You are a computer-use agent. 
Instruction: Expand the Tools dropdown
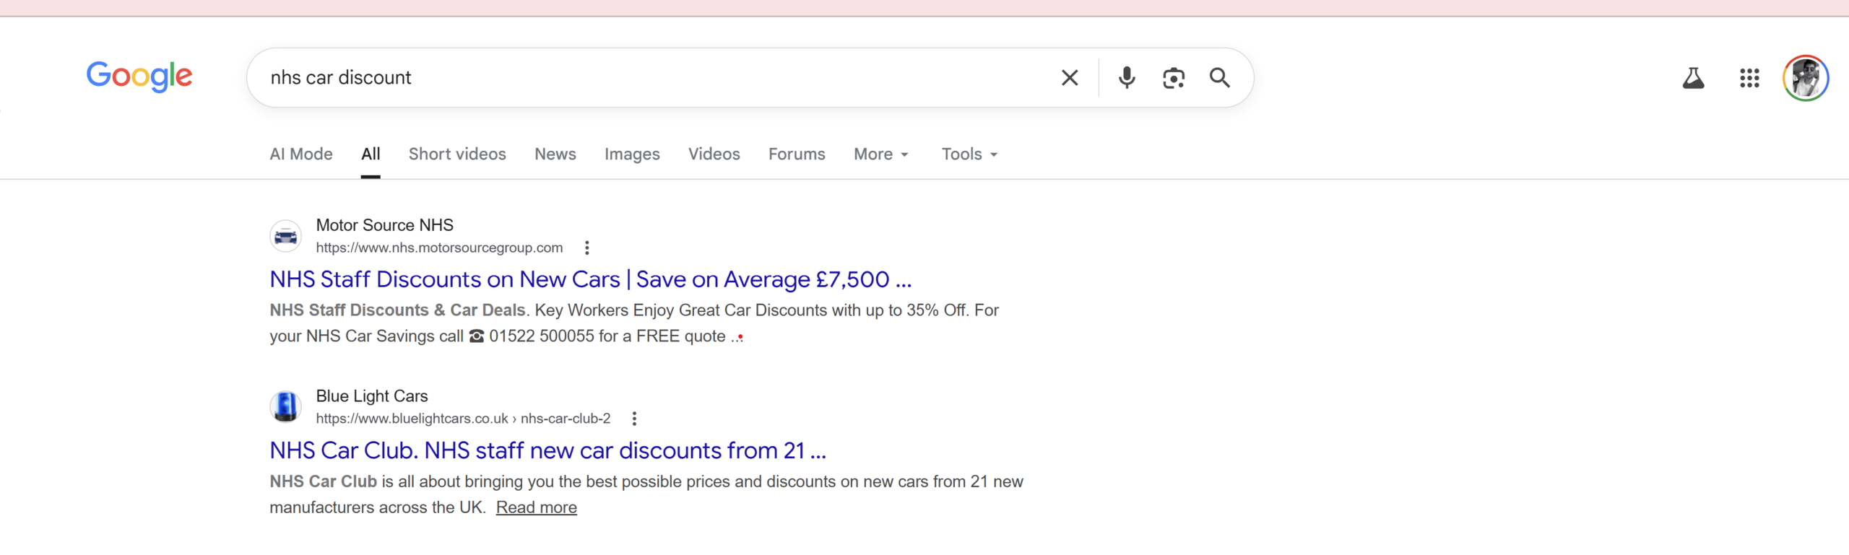(x=969, y=154)
